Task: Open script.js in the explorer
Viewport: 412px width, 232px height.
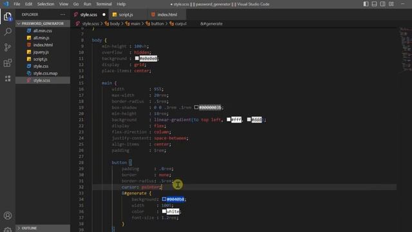Action: (42, 59)
